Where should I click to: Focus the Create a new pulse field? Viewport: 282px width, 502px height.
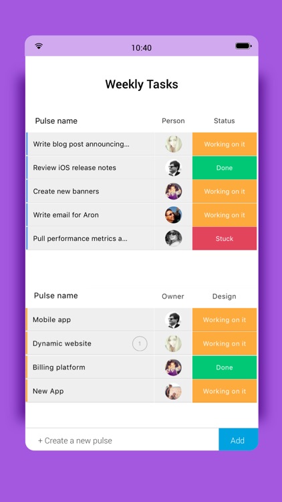[x=122, y=439]
